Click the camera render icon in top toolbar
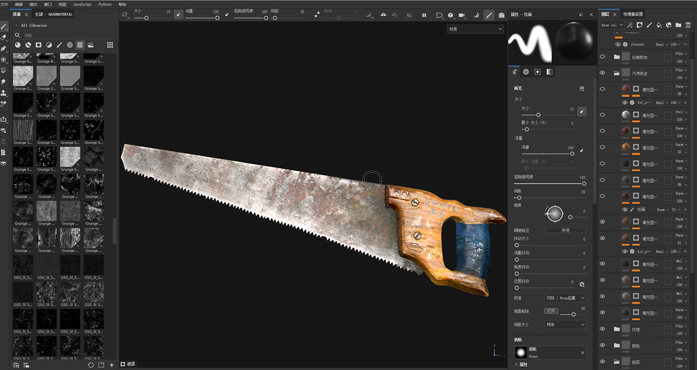 [501, 15]
